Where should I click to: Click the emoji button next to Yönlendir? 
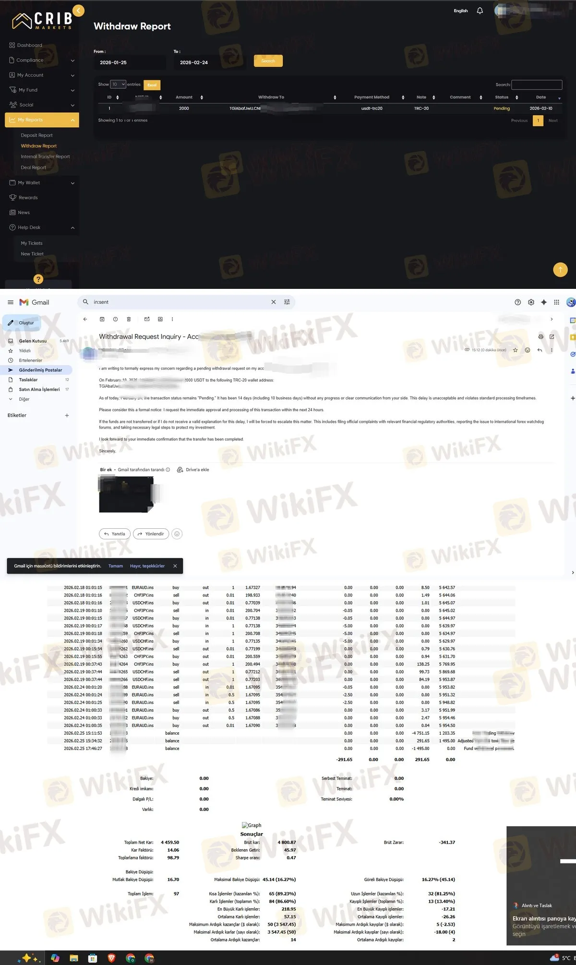pyautogui.click(x=177, y=534)
